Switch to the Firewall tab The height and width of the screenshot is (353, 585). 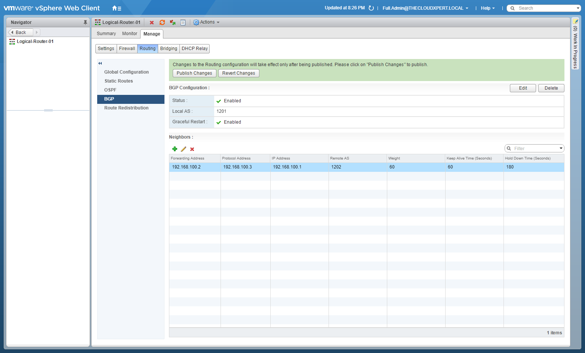(x=127, y=49)
